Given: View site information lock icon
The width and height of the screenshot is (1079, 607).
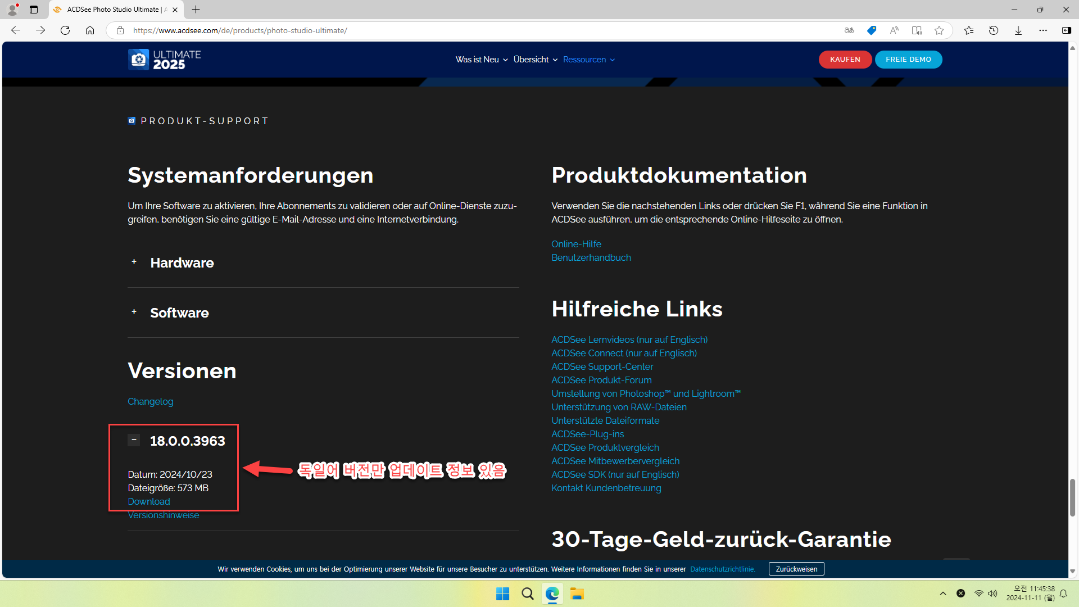Looking at the screenshot, I should [120, 30].
